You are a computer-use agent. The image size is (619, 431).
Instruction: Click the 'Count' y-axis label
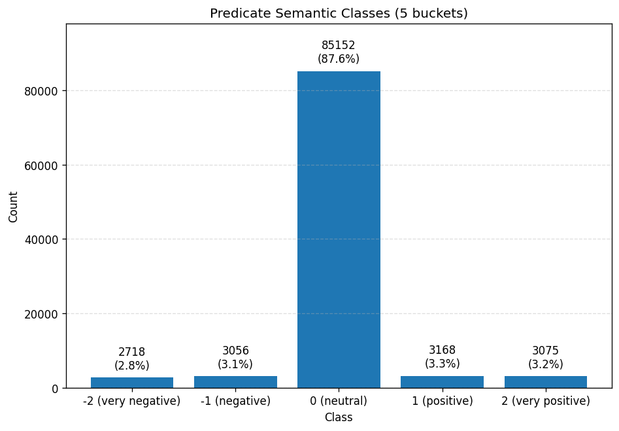(14, 207)
